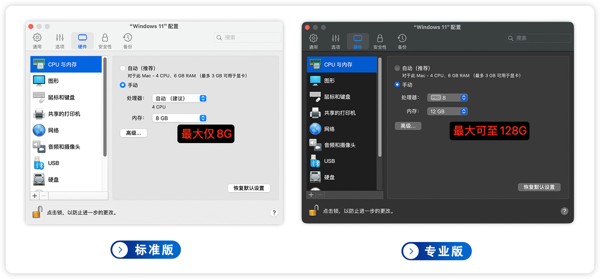This screenshot has height=279, width=600.
Task: Click Restore Defaults button in dark window
Action: tap(539, 187)
